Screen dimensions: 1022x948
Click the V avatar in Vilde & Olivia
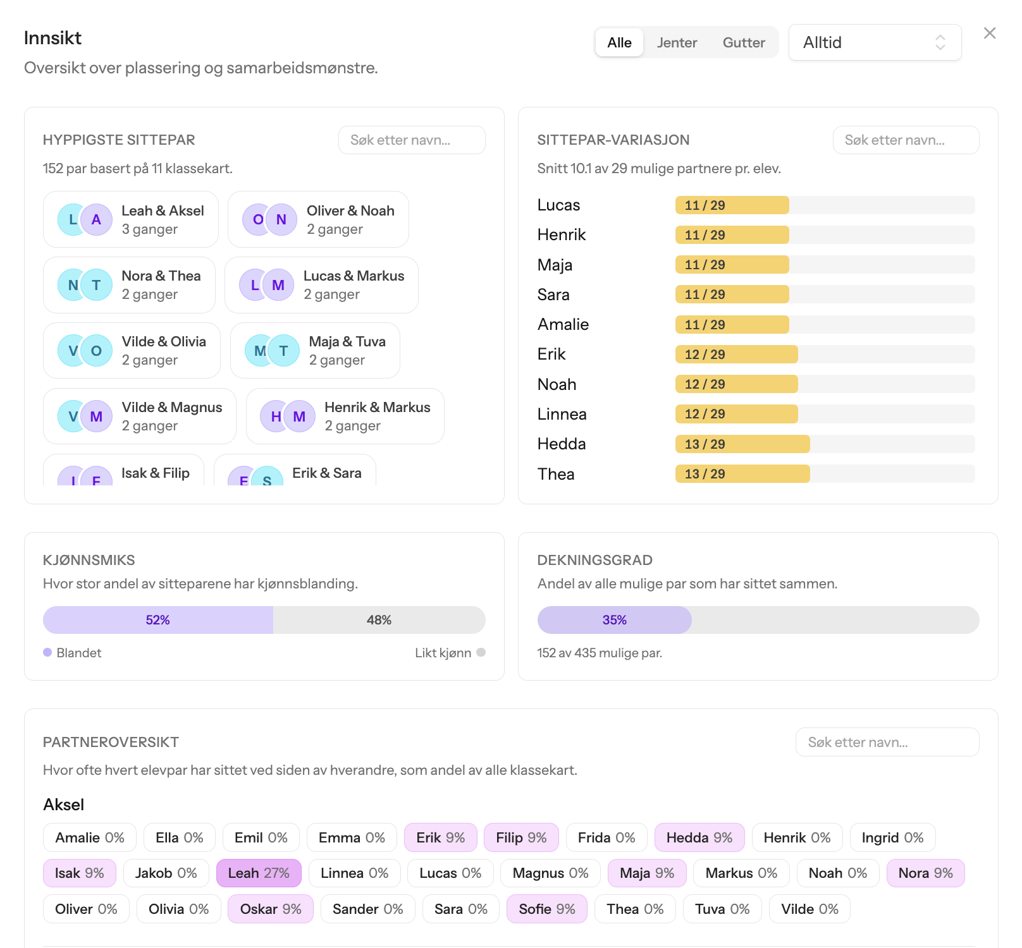pyautogui.click(x=73, y=351)
